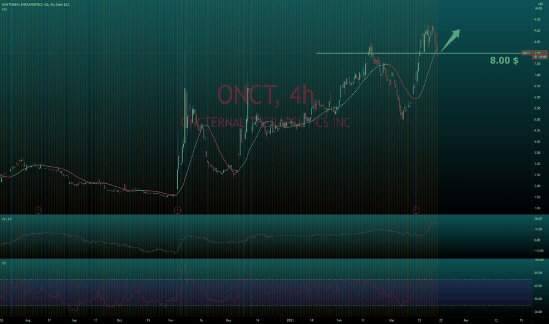Click the Dec label on time axis
Viewport: 549px width, 324px height.
[x=229, y=320]
